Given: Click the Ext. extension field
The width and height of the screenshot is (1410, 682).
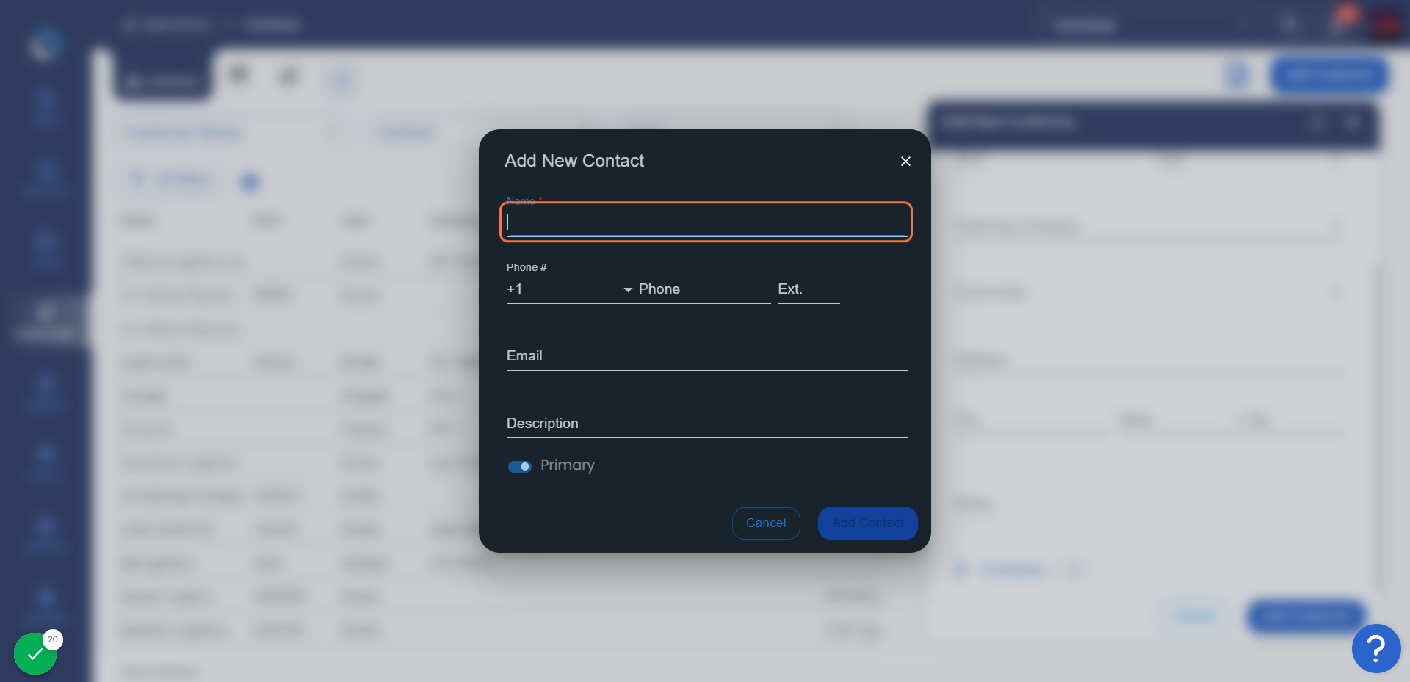Looking at the screenshot, I should pos(809,289).
